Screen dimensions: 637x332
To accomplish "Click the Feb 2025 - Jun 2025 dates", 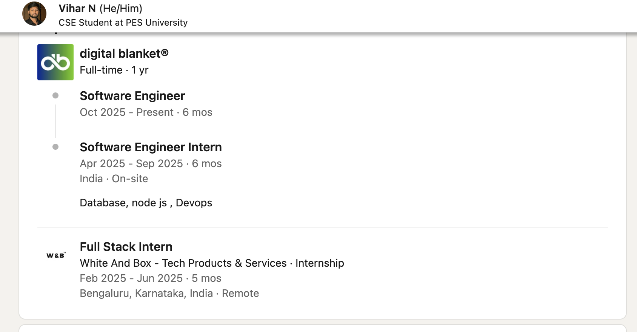I will [x=150, y=278].
